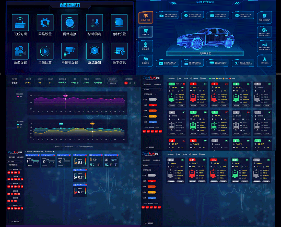The image size is (281, 227).
Task: Click the 网络连接 globe icon
Action: coord(70,23)
